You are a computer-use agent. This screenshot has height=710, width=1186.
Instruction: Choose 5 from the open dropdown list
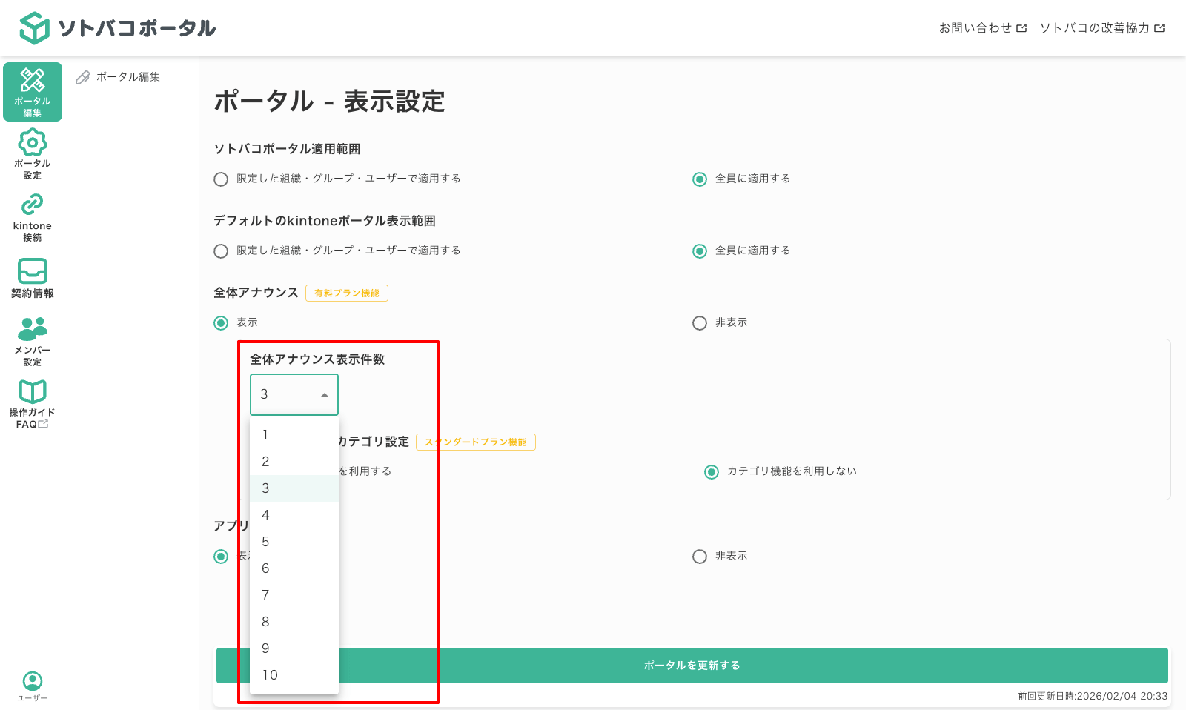point(294,542)
